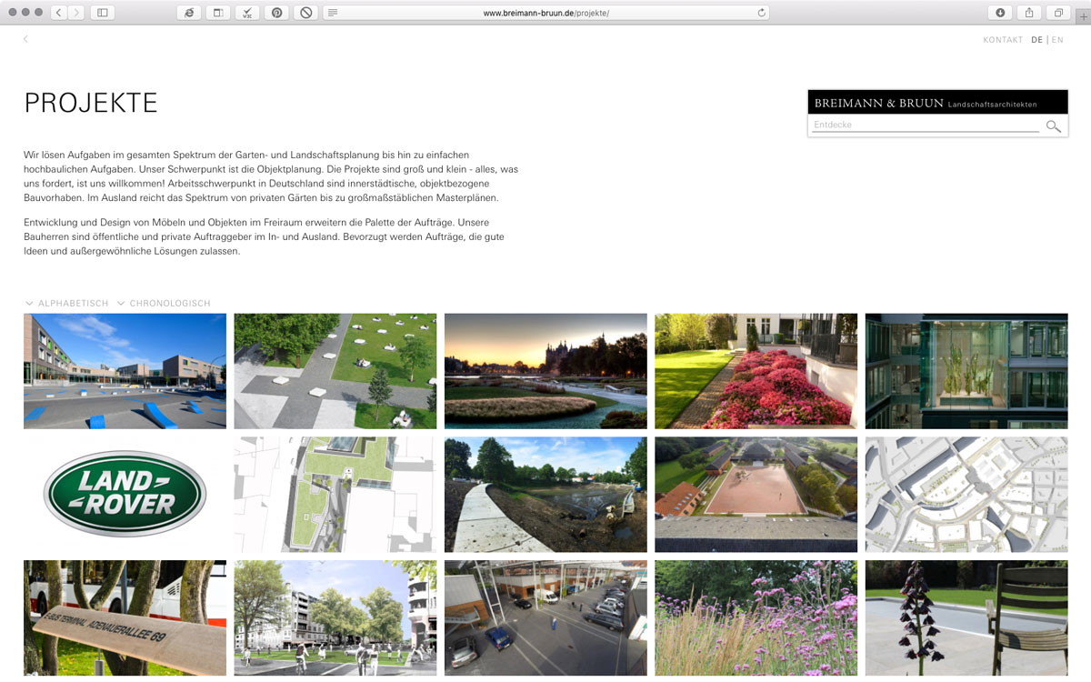The width and height of the screenshot is (1091, 682).
Task: Expand the ALPHABETISCH sorting dropdown
Action: point(66,303)
